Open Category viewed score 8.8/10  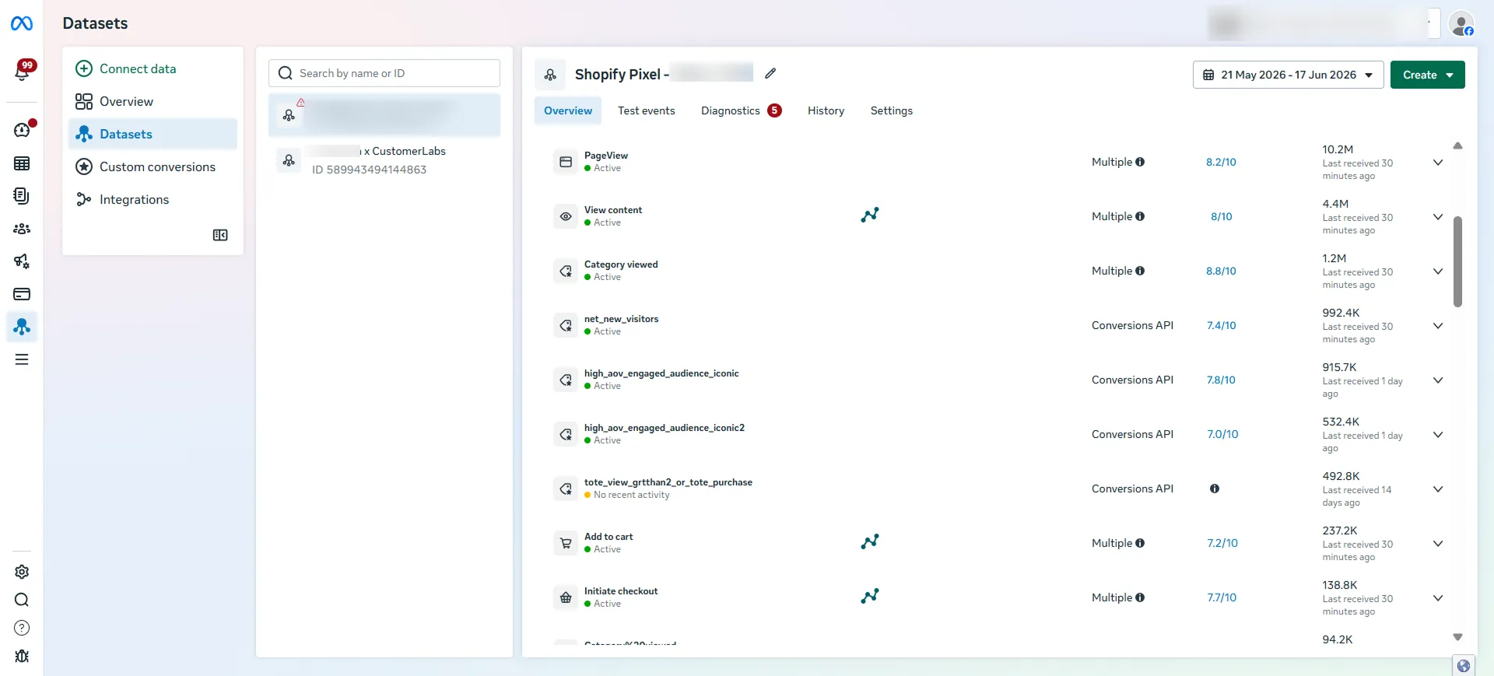point(1221,271)
